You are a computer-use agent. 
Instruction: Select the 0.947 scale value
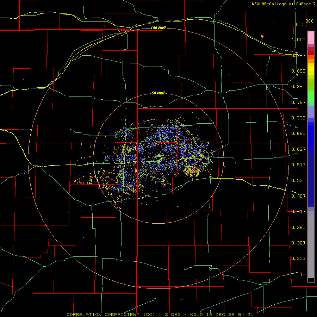[298, 55]
